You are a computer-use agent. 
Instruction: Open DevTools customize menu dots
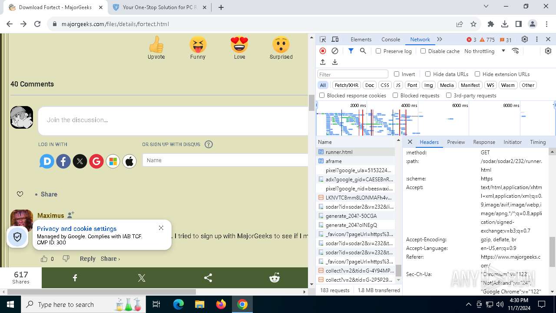click(537, 39)
